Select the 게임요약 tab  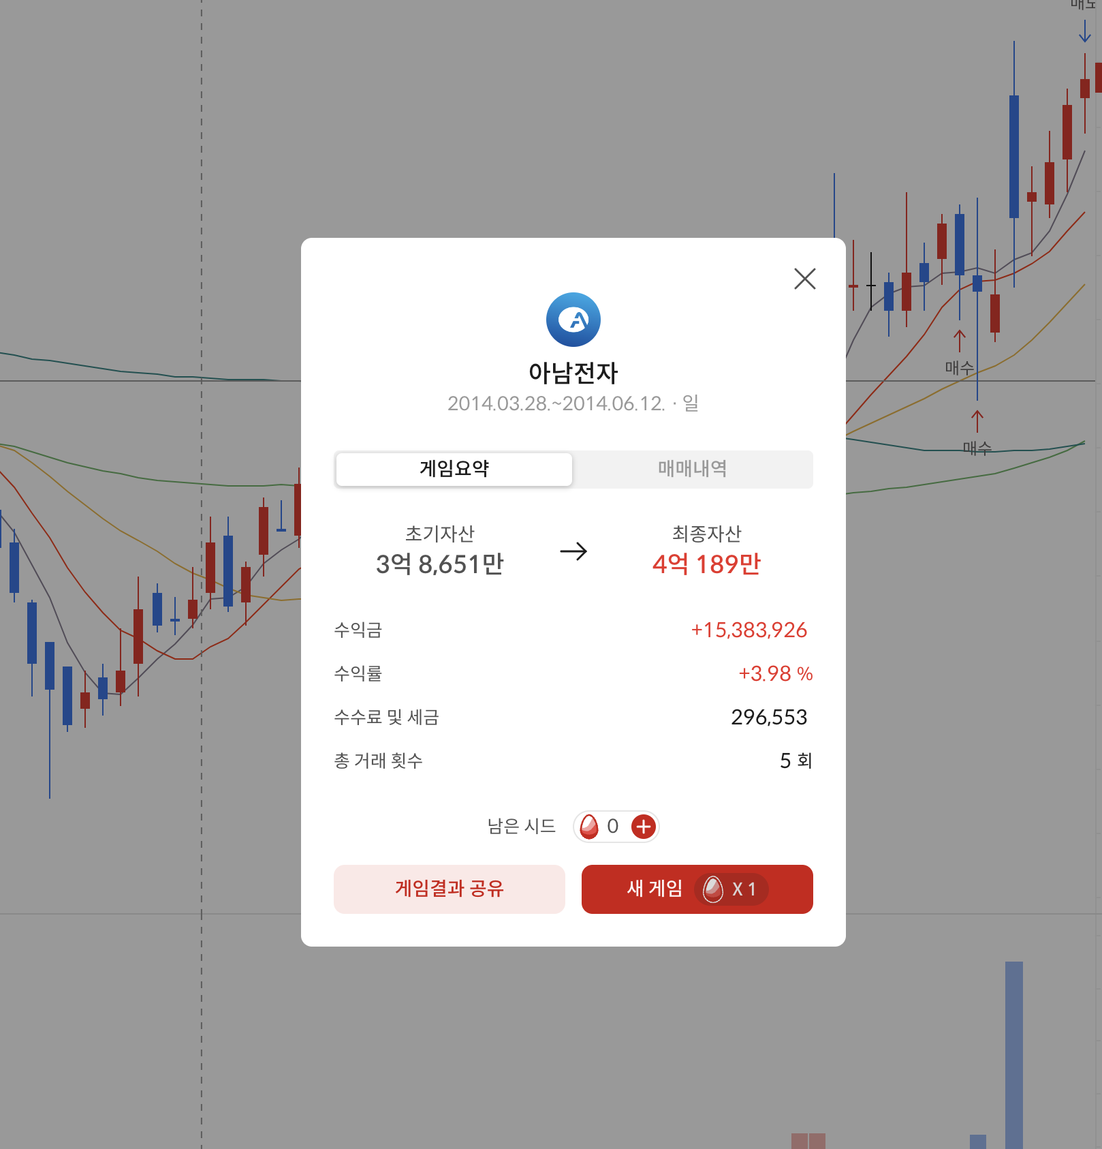pos(454,469)
